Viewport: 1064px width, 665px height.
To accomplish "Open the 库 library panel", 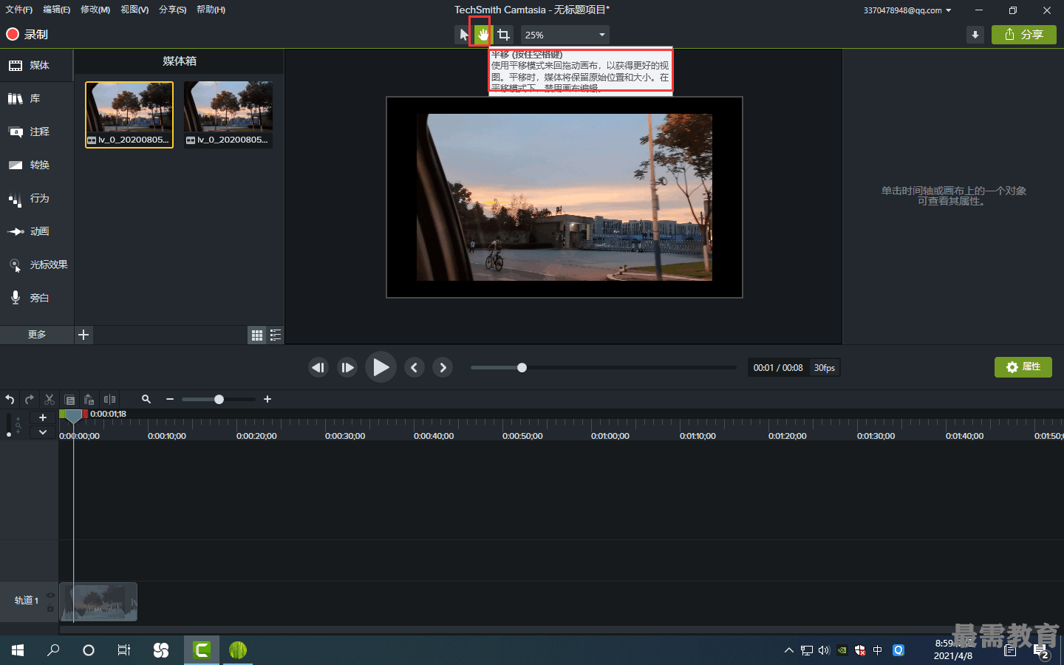I will tap(37, 98).
